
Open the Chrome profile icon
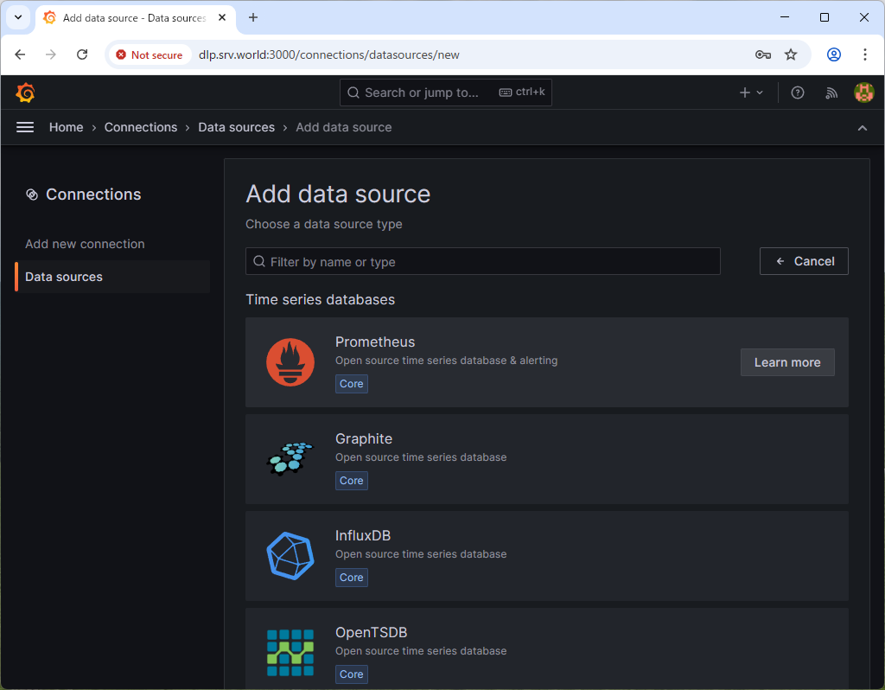point(834,54)
